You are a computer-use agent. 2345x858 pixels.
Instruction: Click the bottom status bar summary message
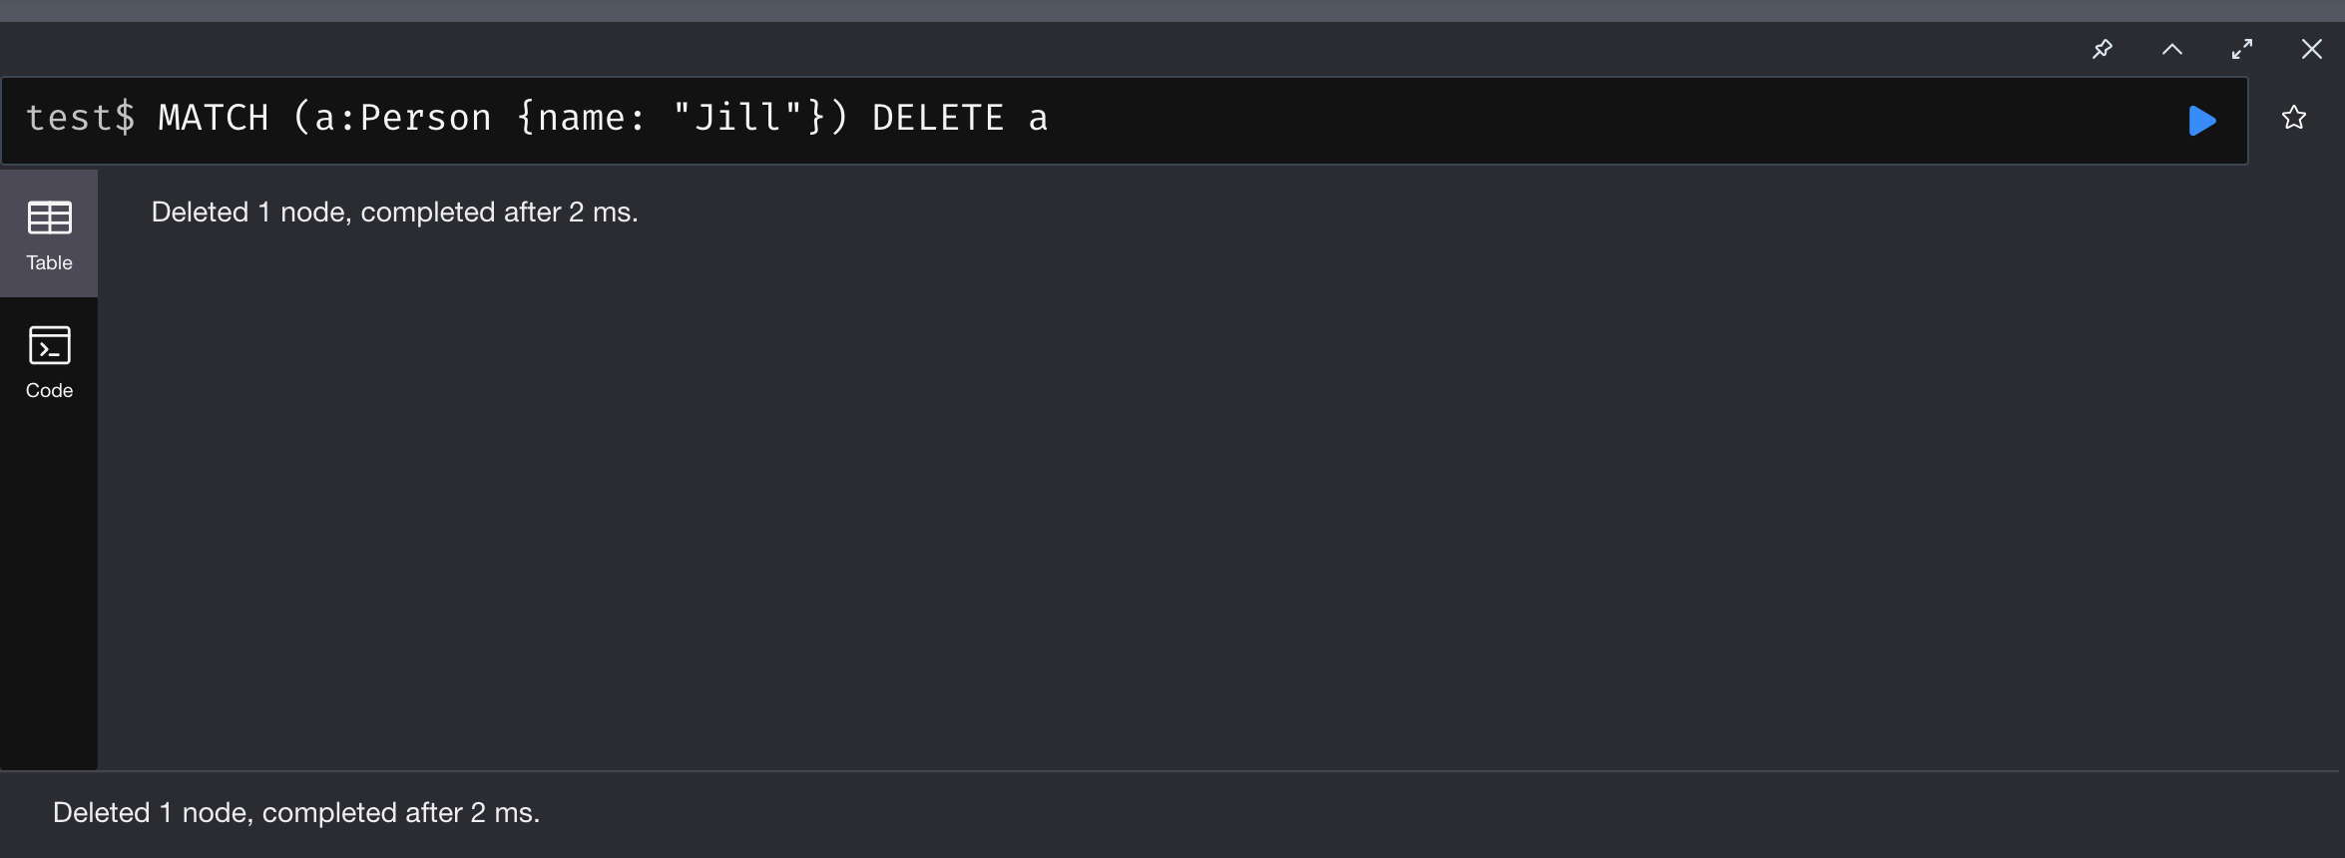296,812
